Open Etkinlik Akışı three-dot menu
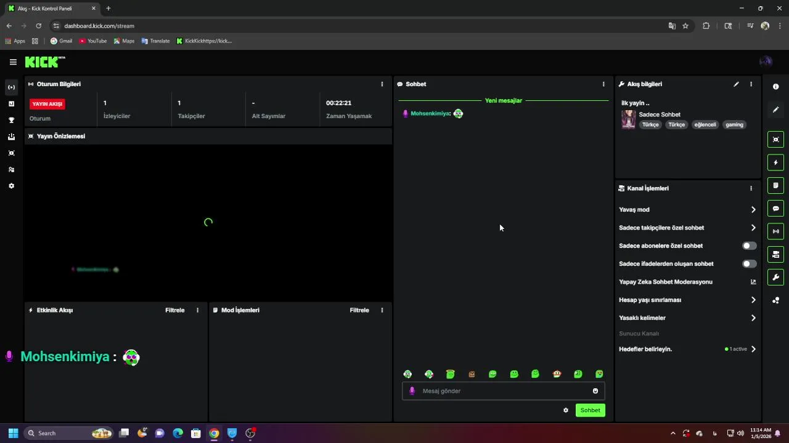 pyautogui.click(x=197, y=310)
